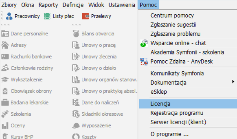
Task: Open eSklep from the menu
Action: (159, 92)
